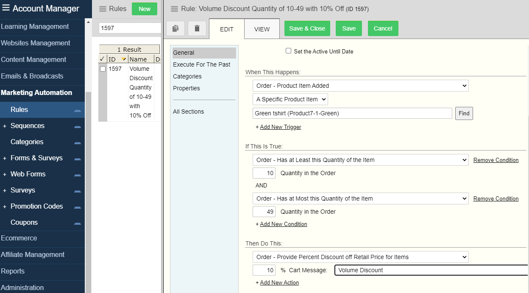Expand the Surveys submenu
This screenshot has height=293, width=529.
[5, 190]
